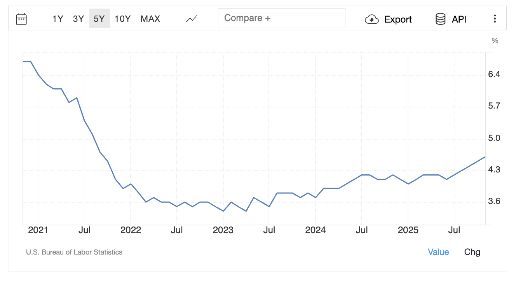Click the API database stack icon
The image size is (516, 281).
coord(440,19)
